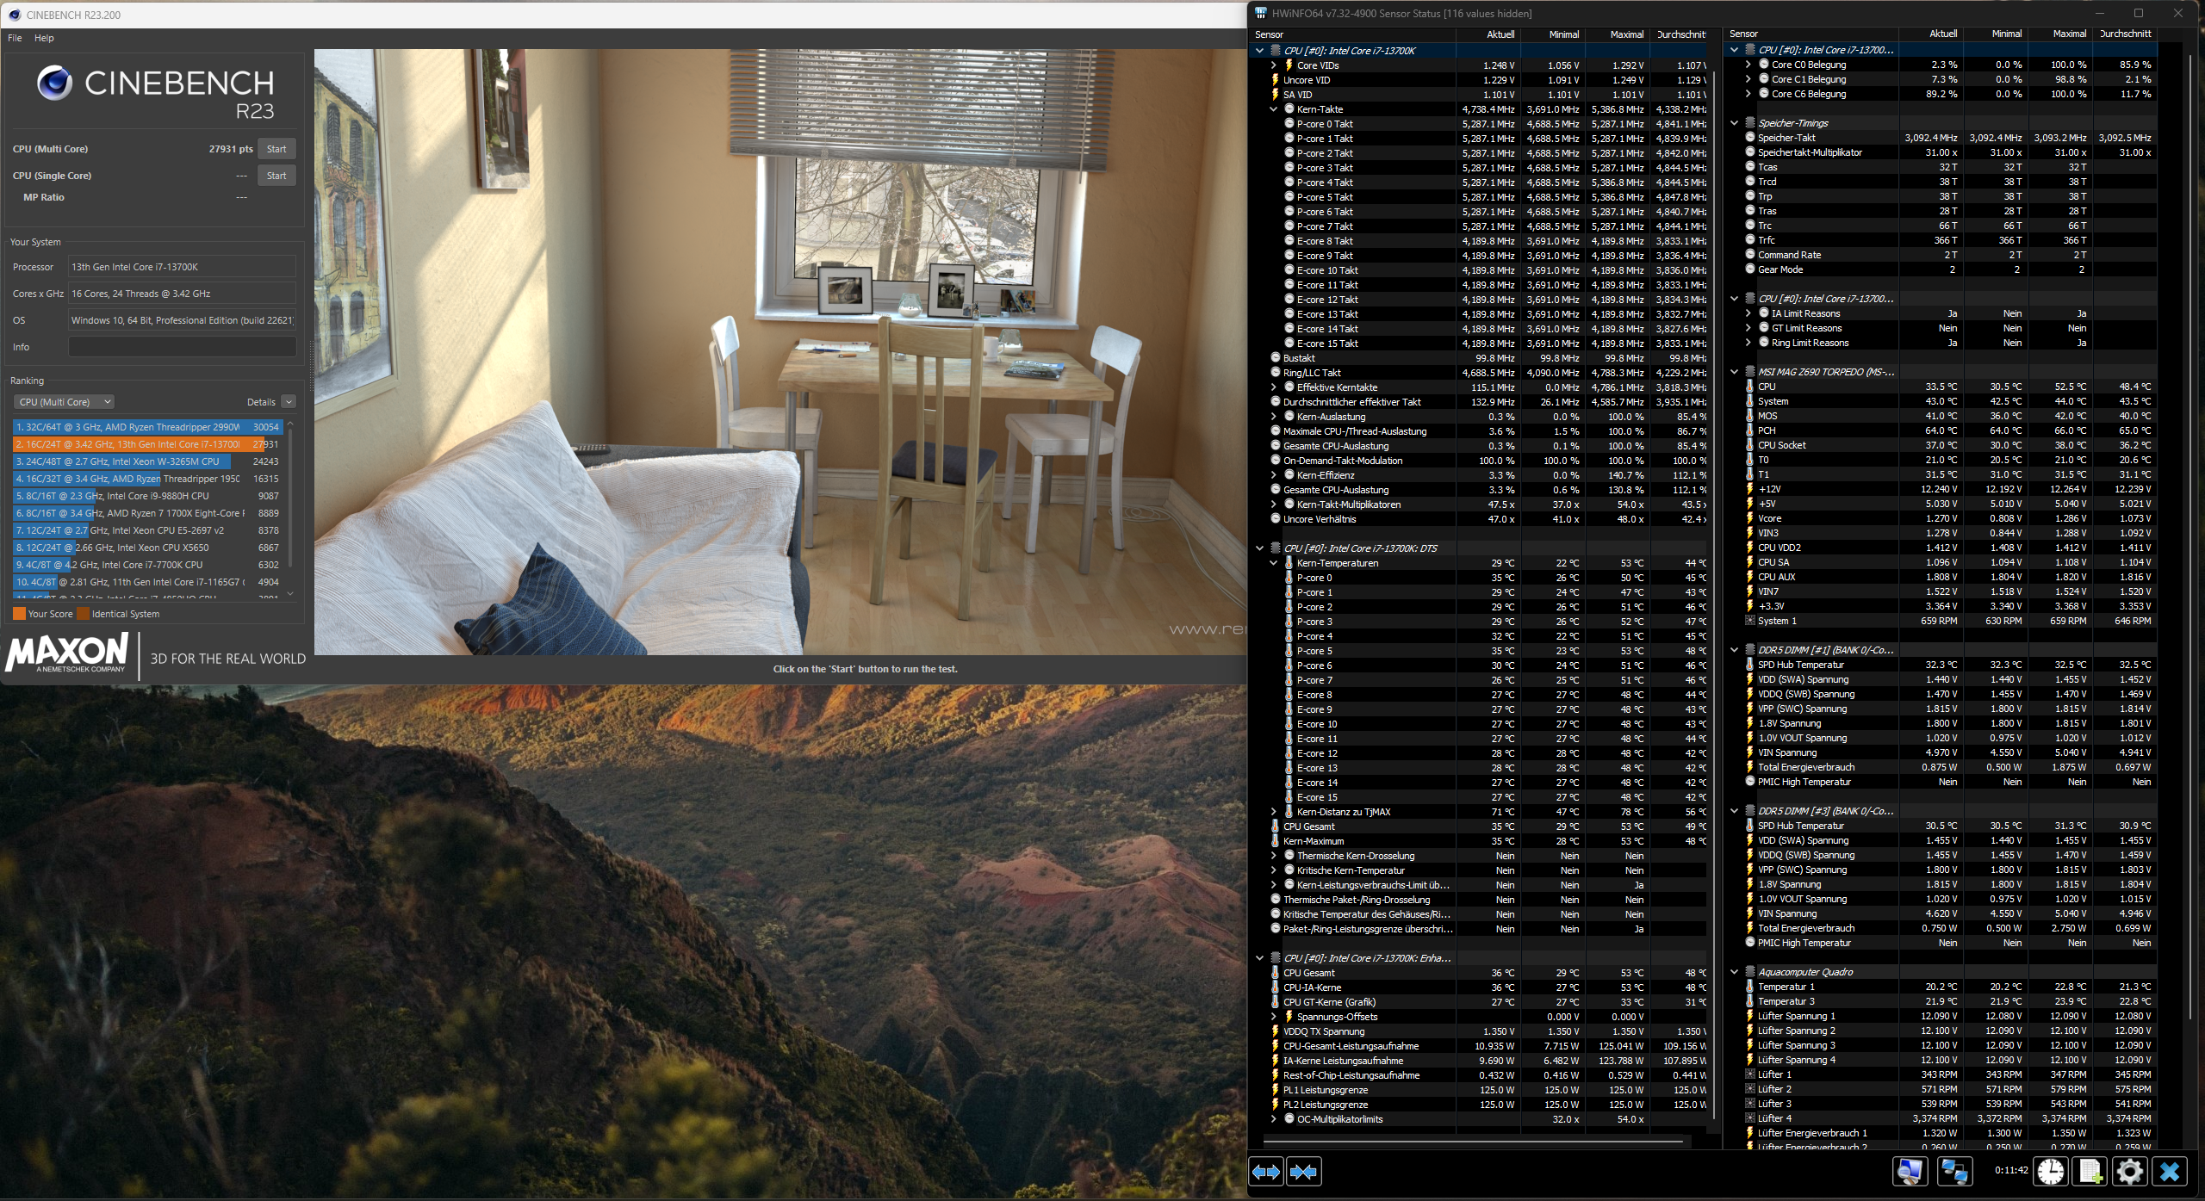This screenshot has width=2205, height=1201.
Task: Click the Cinebench R23 logo sphere
Action: (x=54, y=84)
